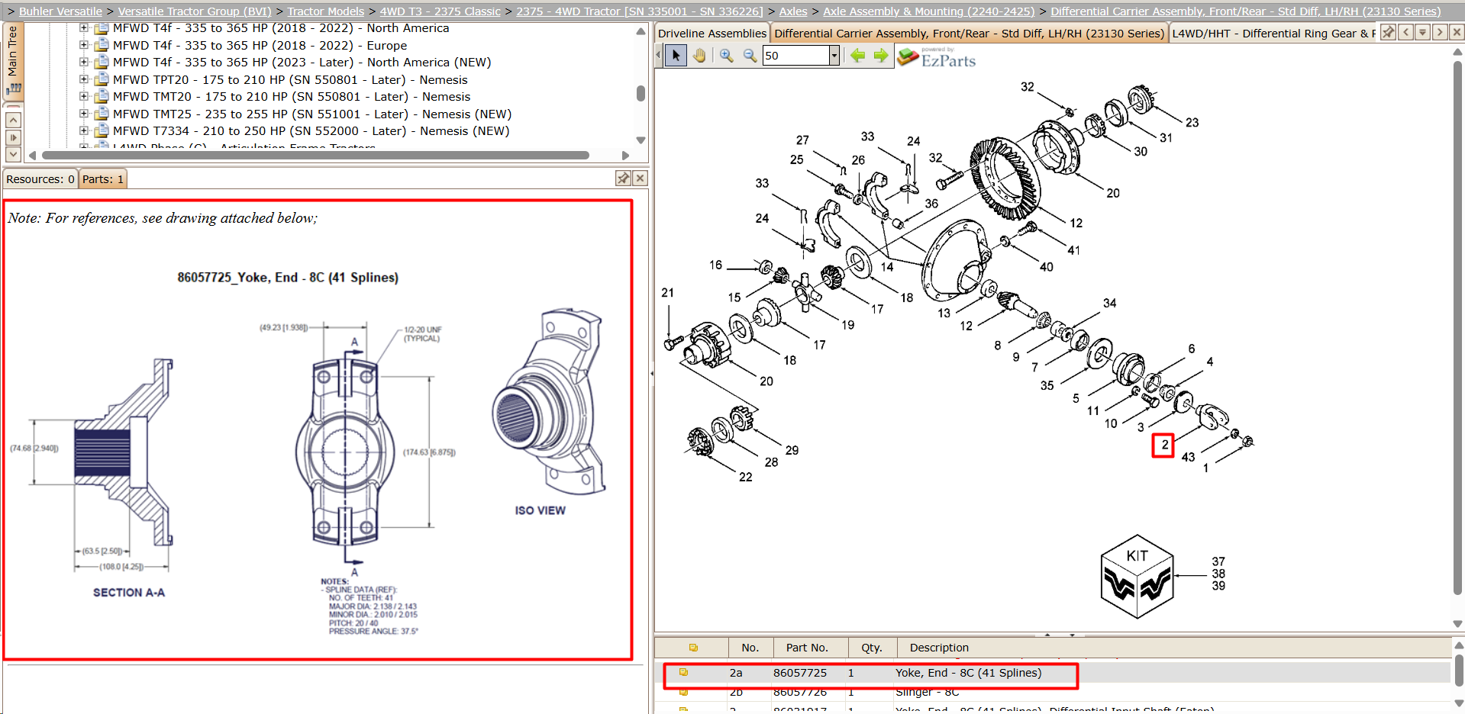
Task: Select folder icon of MFWD TMT25 entry
Action: coord(102,114)
